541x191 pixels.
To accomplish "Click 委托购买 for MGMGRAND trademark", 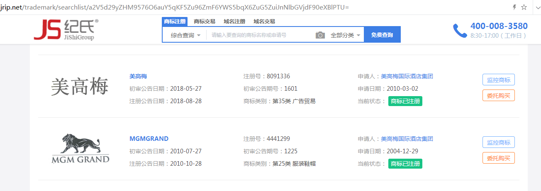I will (x=498, y=158).
